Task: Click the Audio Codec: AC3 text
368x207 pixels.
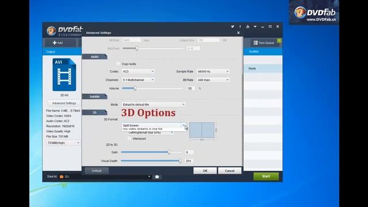Action: [x=57, y=121]
